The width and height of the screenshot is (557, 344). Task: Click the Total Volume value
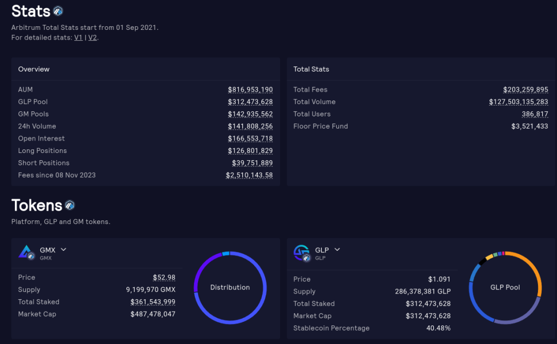click(518, 102)
